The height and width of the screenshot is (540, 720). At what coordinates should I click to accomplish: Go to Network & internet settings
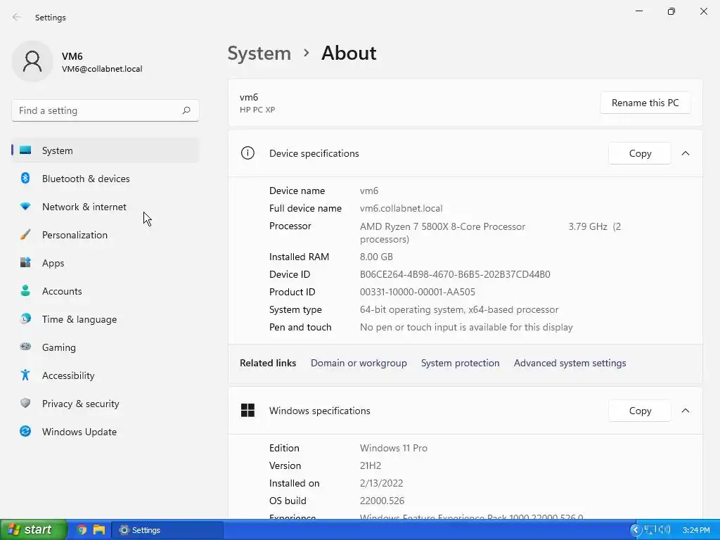point(105,207)
